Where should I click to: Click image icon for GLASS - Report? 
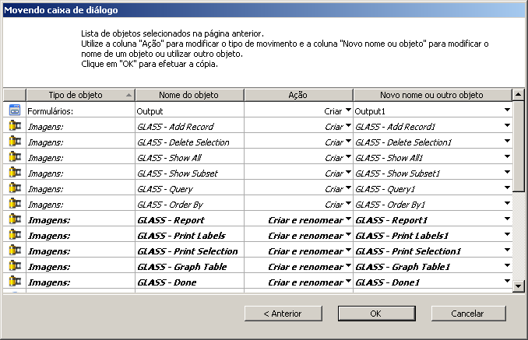(13, 219)
